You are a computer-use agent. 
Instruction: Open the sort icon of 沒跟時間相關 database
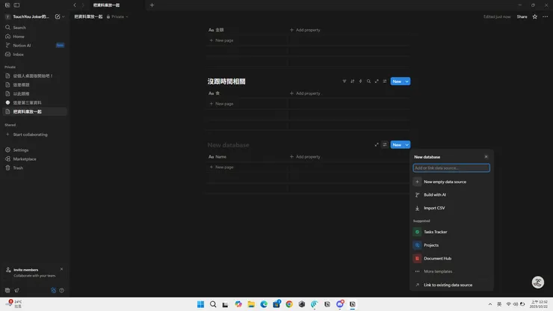click(352, 81)
